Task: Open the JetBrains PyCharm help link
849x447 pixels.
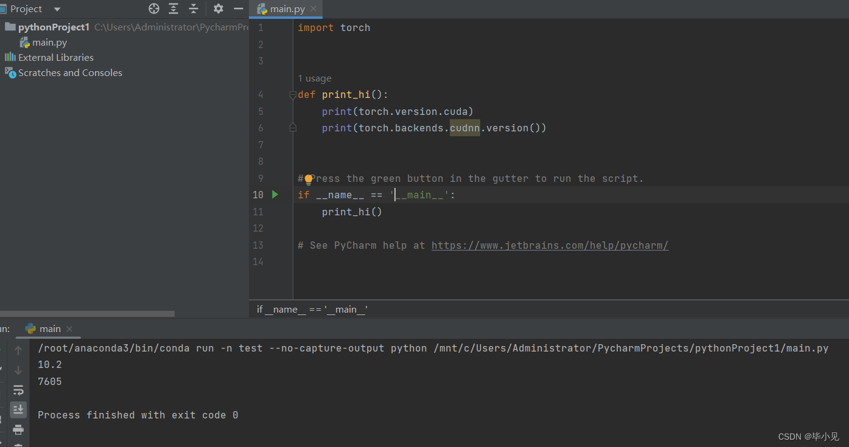Action: pos(550,245)
